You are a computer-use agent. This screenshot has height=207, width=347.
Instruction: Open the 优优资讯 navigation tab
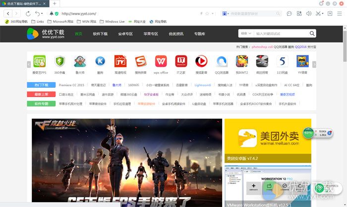pos(176,34)
